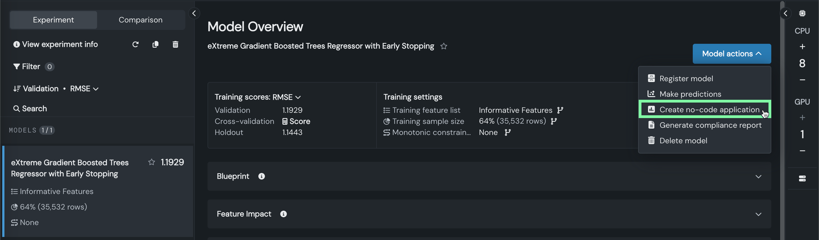The width and height of the screenshot is (819, 240).
Task: Expand the Feature Impact section
Action: click(x=758, y=214)
